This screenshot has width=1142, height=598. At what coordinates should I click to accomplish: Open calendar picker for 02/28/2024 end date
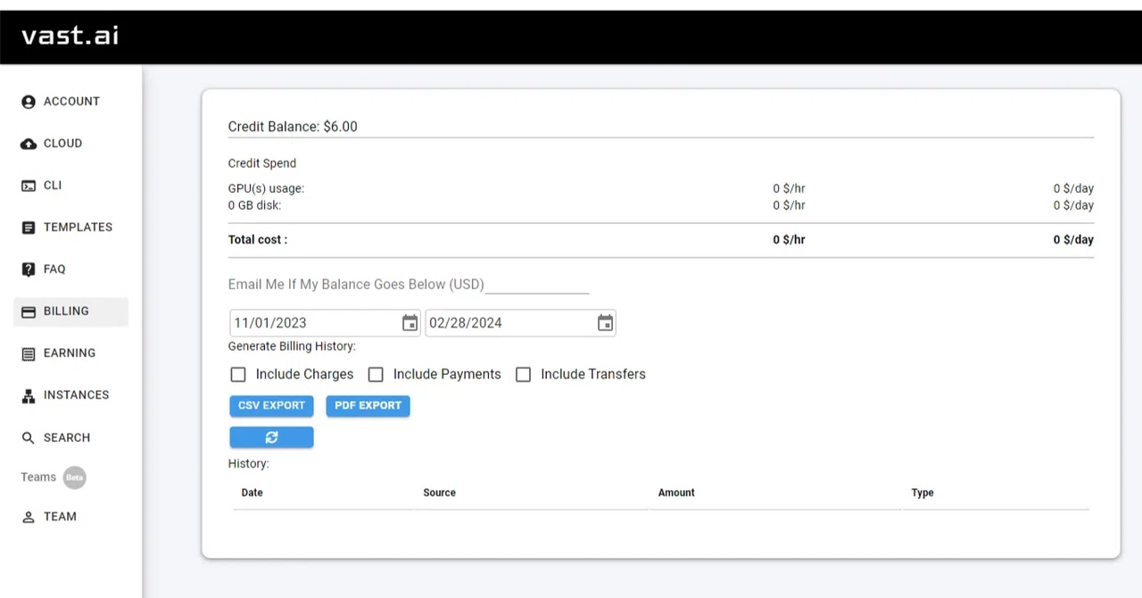click(x=605, y=323)
